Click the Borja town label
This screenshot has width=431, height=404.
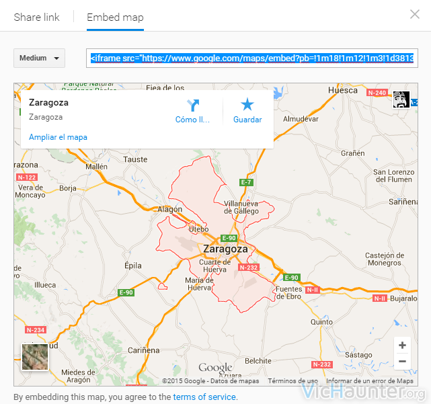pyautogui.click(x=68, y=188)
